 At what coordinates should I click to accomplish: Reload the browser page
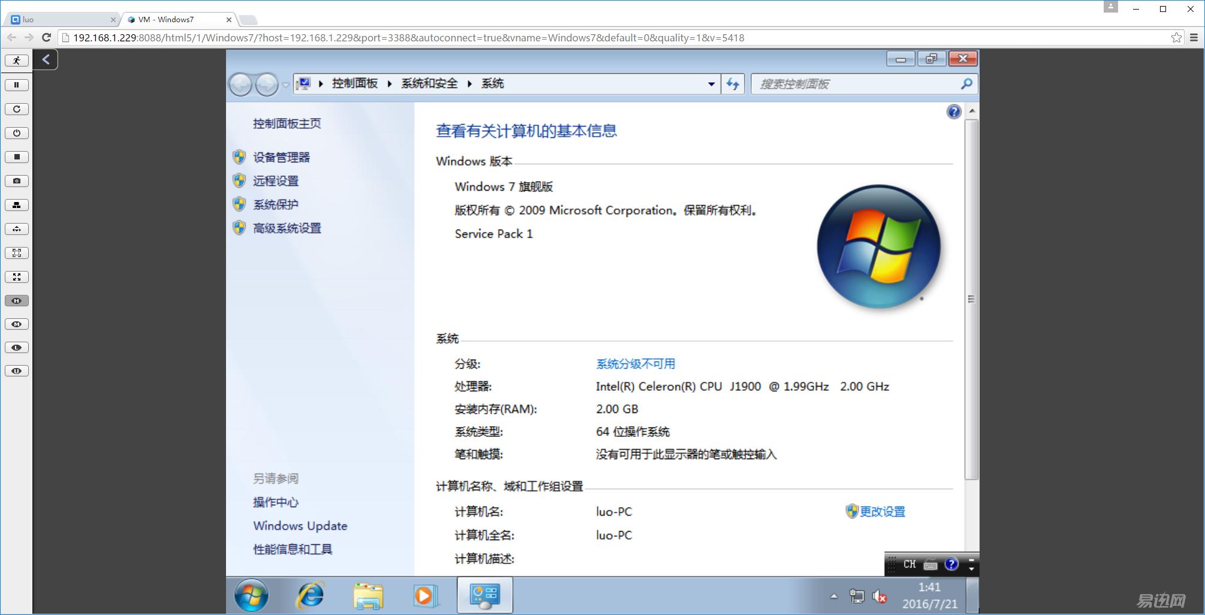pyautogui.click(x=46, y=37)
